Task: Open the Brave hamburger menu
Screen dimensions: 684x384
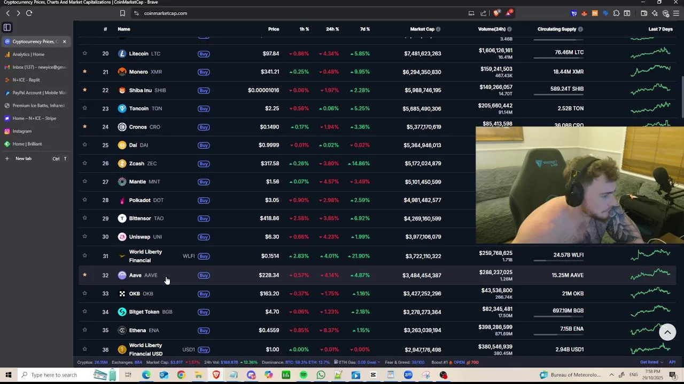Action: 676,13
